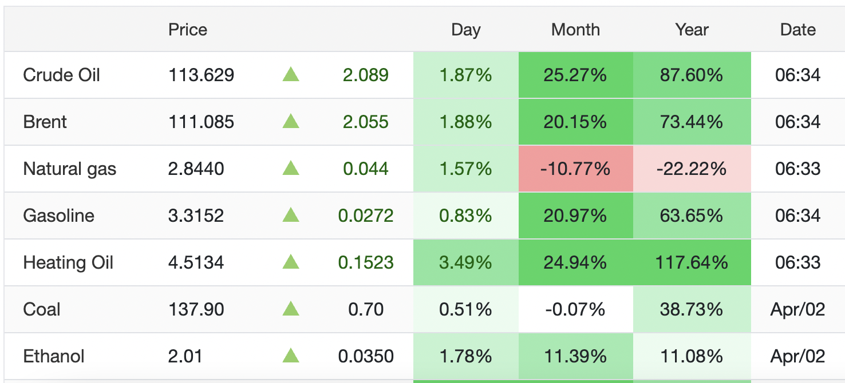845x383 pixels.
Task: Open the Brent commodity page
Action: tap(45, 122)
